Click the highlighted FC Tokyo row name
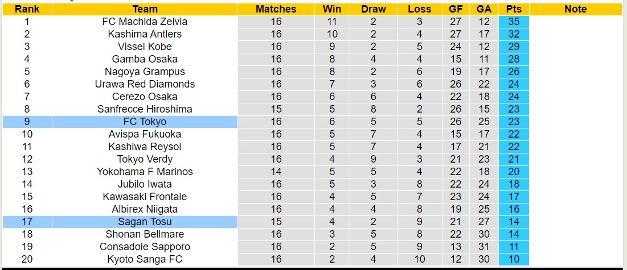This screenshot has height=270, width=627. (145, 122)
